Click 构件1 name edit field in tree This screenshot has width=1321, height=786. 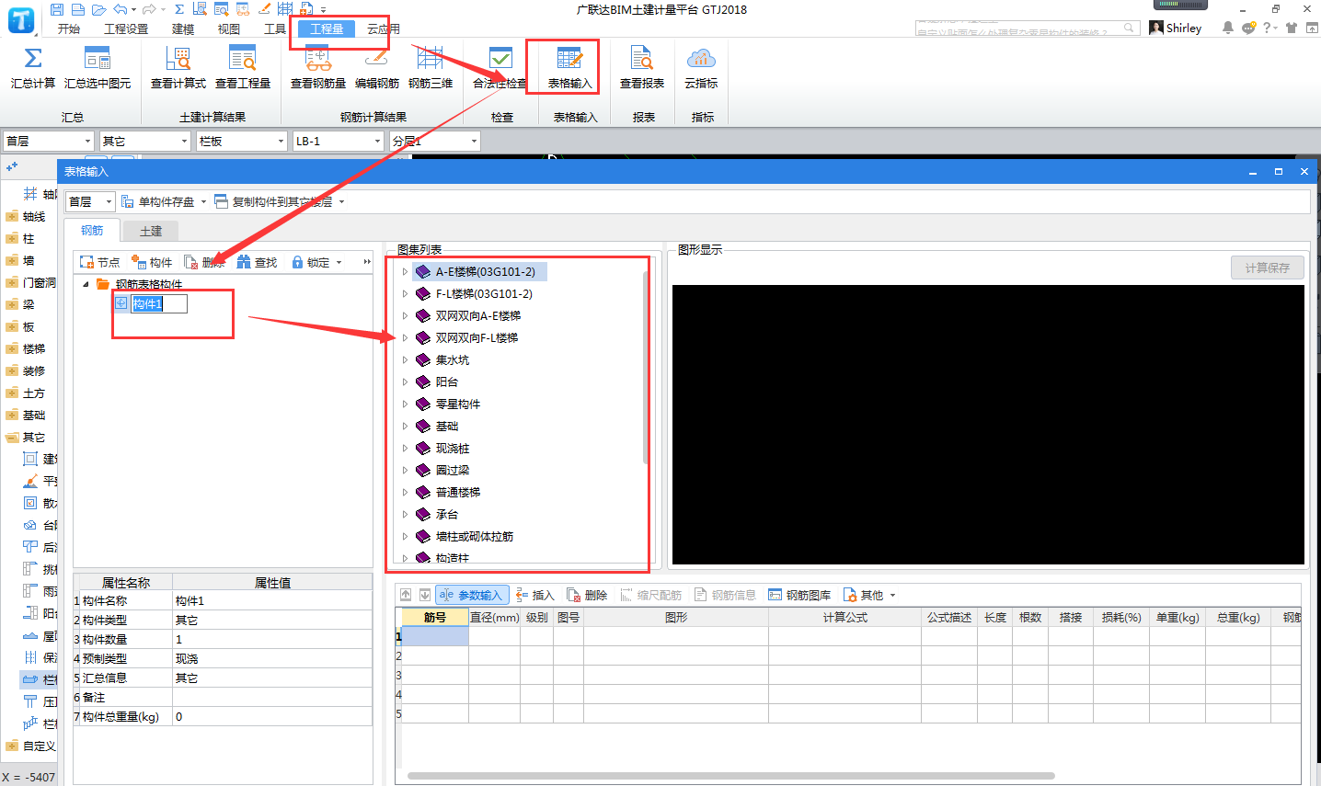(158, 303)
